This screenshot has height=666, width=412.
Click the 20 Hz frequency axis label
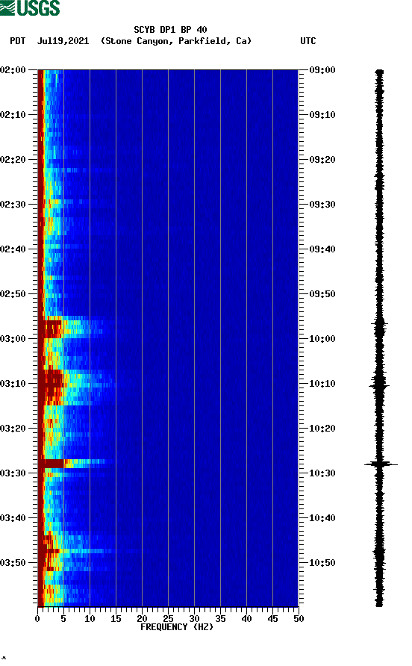pyautogui.click(x=142, y=618)
